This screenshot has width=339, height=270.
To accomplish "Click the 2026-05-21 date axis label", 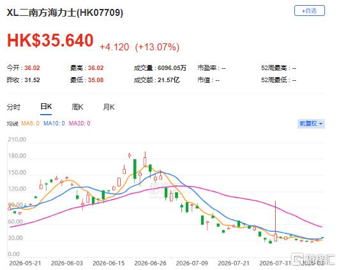I will click(25, 263).
